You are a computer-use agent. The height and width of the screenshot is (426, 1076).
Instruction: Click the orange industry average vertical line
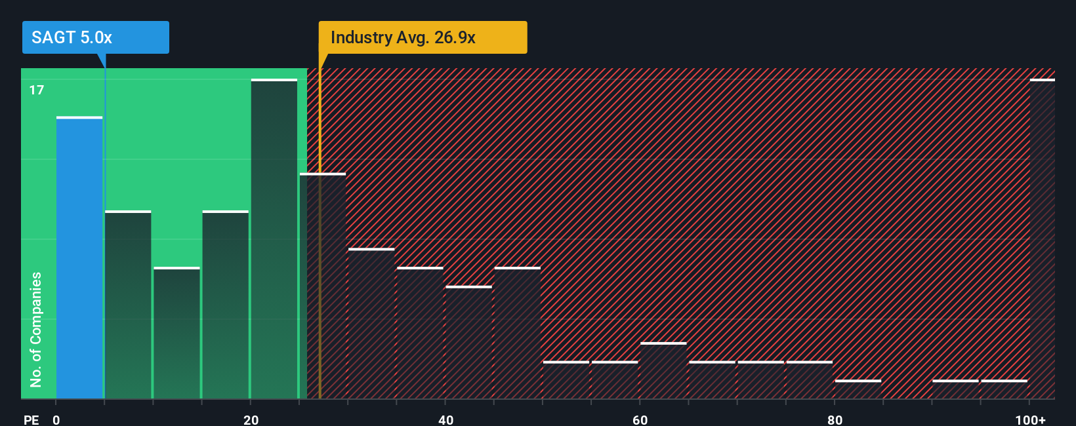[320, 233]
